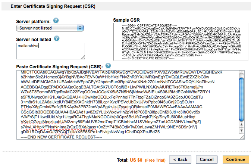251x165 pixels.
Task: Click the BEGIN CERTIFICATE REQUEST sample line
Action: [x=149, y=25]
